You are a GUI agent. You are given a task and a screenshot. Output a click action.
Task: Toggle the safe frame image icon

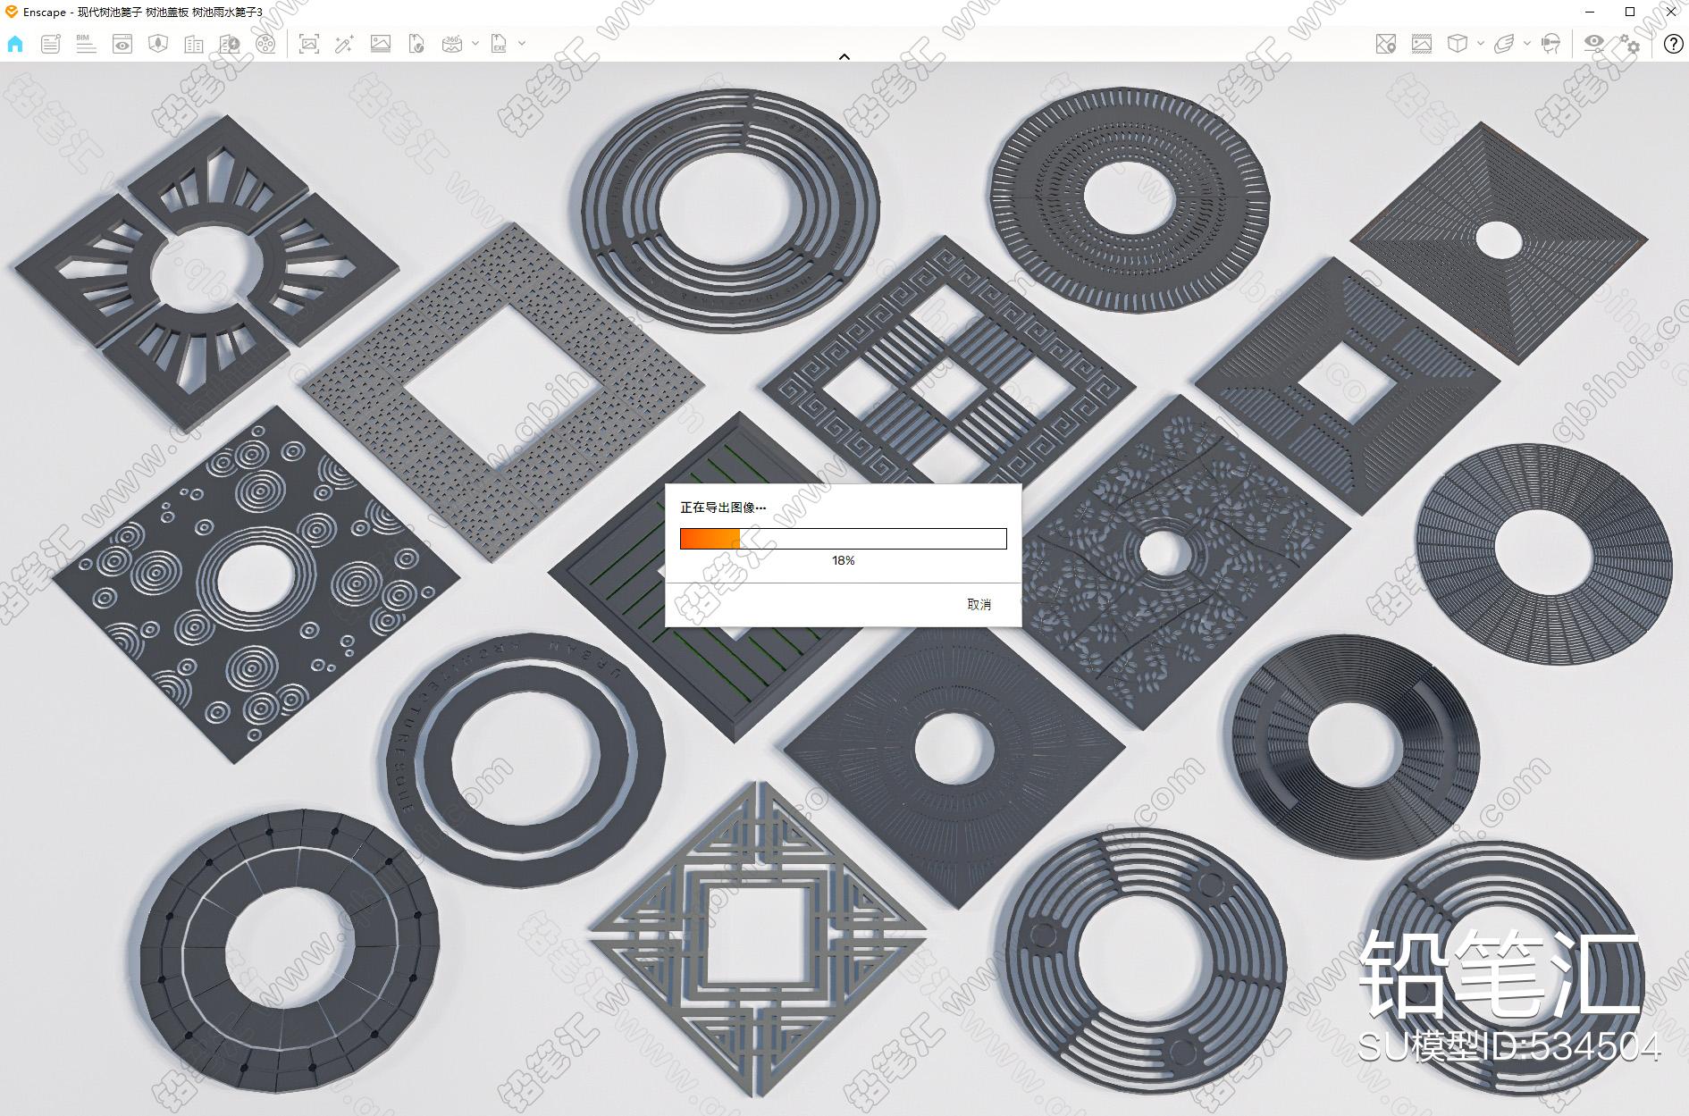point(1422,44)
